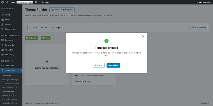
Task: Click the Go to editor button
Action: [113, 66]
